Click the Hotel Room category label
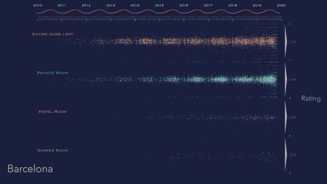This screenshot has width=327, height=184. point(52,111)
